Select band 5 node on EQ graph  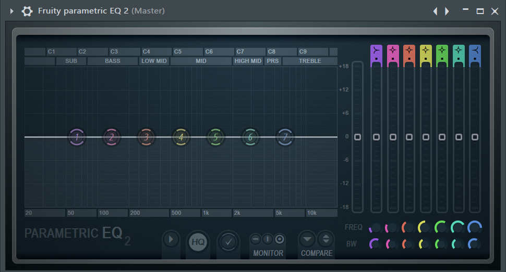coord(215,137)
